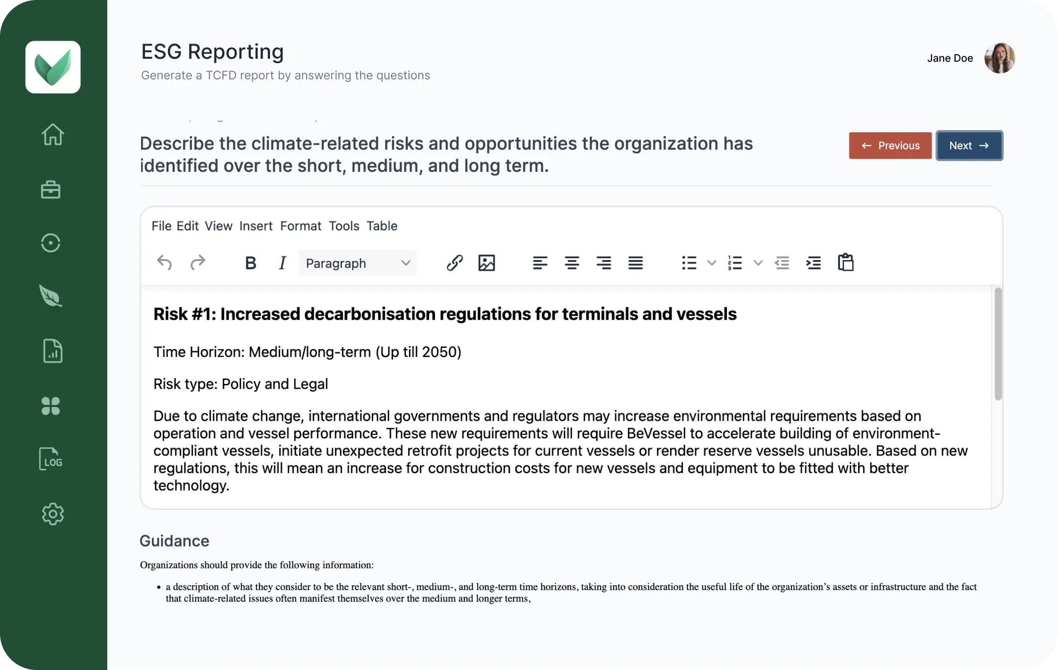Open the LOG file icon in the sidebar
1058x670 pixels.
pyautogui.click(x=52, y=459)
